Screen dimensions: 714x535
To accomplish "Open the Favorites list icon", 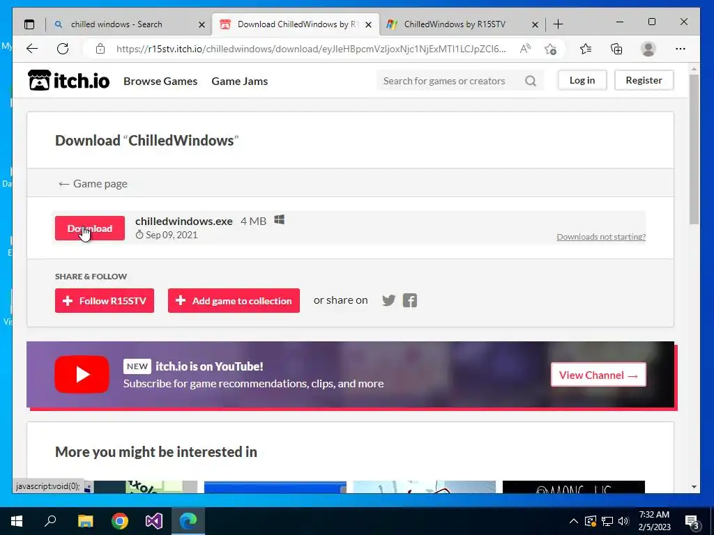I will pos(586,49).
